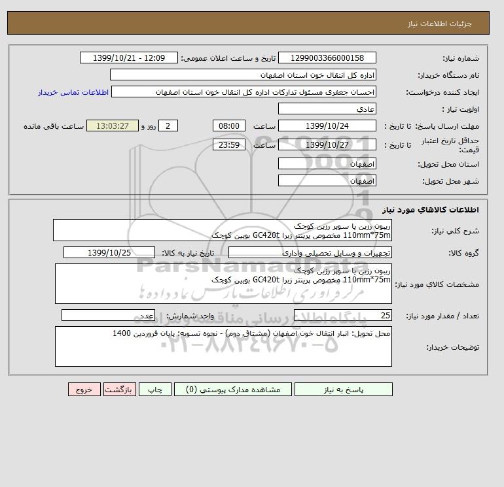Click the delivery city field اصفهان

click(x=327, y=180)
